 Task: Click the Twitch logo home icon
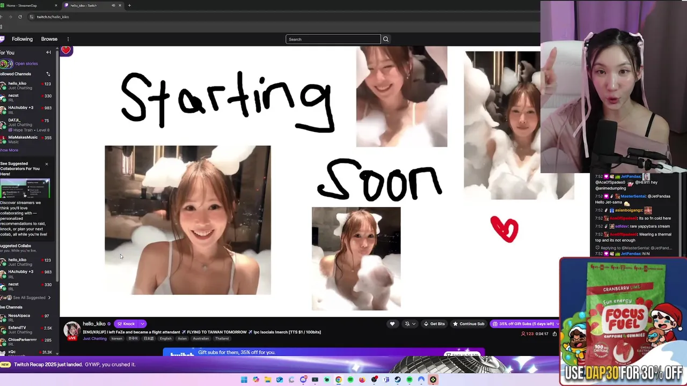2,39
